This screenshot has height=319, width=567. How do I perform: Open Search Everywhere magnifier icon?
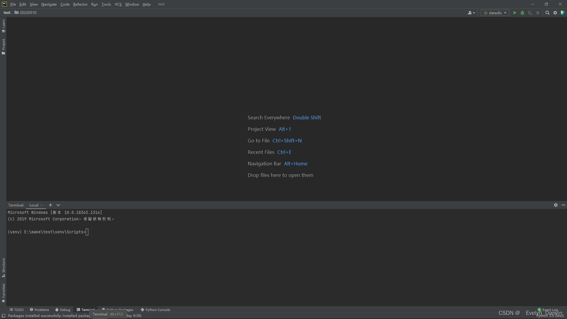pyautogui.click(x=548, y=13)
